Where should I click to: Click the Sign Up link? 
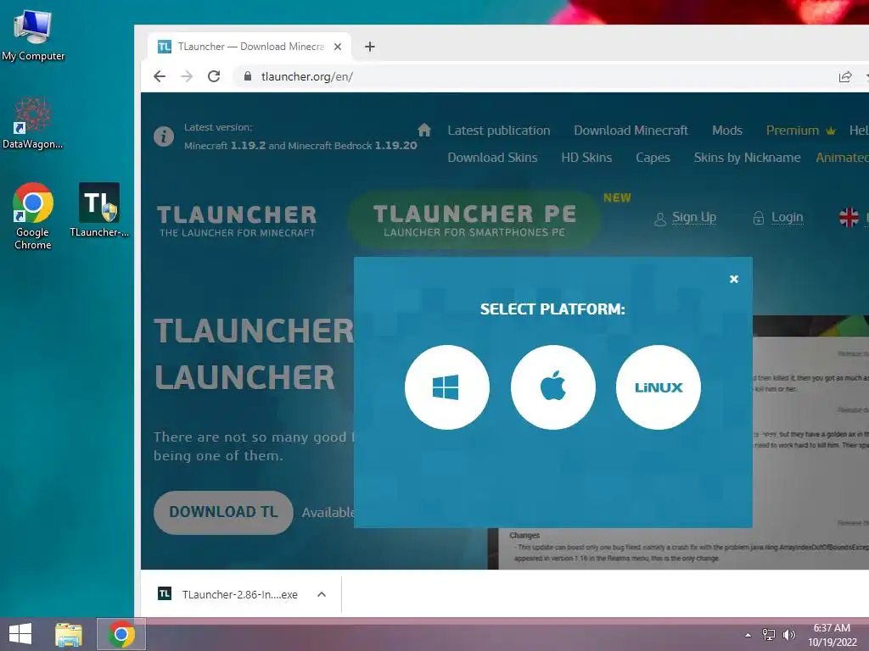[x=686, y=218]
